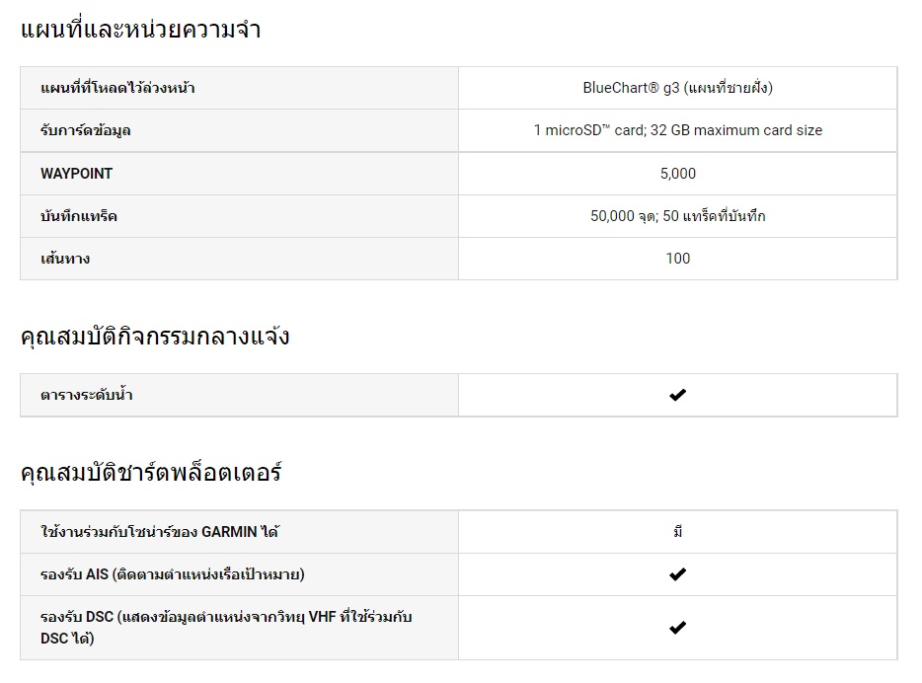The width and height of the screenshot is (922, 683).
Task: Click the microSD card size value
Action: pyautogui.click(x=677, y=130)
